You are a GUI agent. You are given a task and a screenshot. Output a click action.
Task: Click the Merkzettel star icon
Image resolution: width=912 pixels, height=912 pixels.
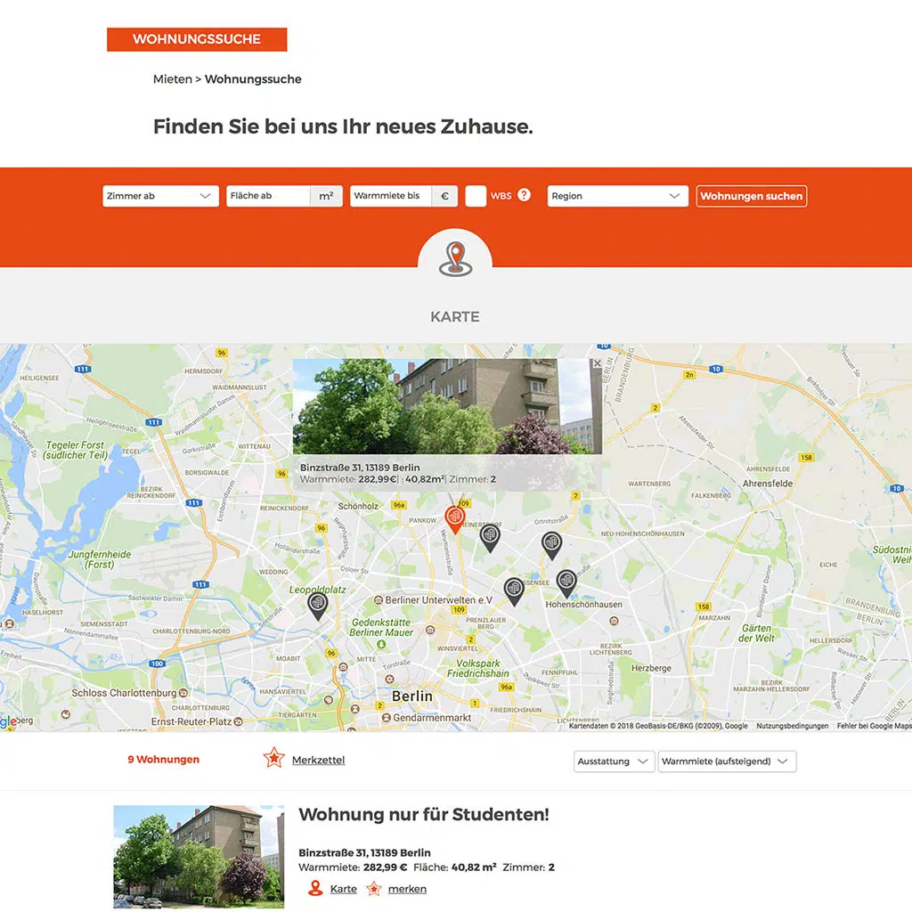(x=274, y=758)
